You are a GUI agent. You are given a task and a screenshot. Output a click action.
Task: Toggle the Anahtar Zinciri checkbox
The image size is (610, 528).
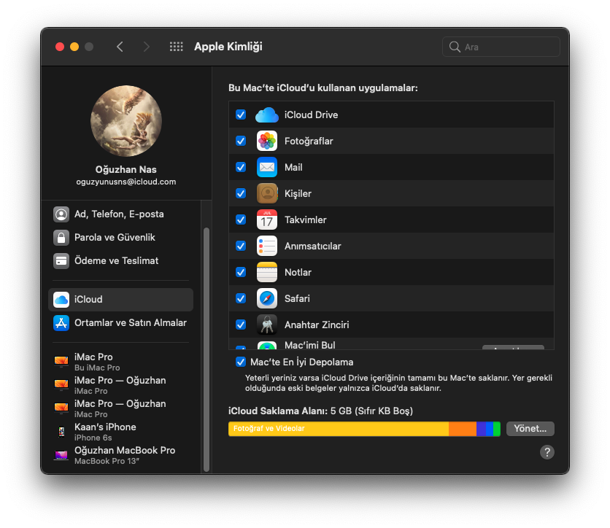coord(241,325)
